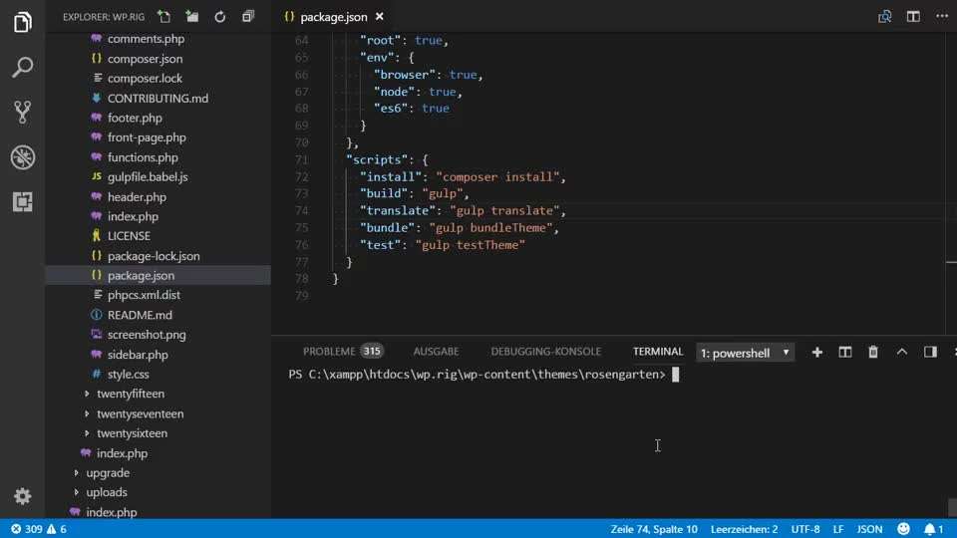Open functions.php from the file list

[143, 157]
